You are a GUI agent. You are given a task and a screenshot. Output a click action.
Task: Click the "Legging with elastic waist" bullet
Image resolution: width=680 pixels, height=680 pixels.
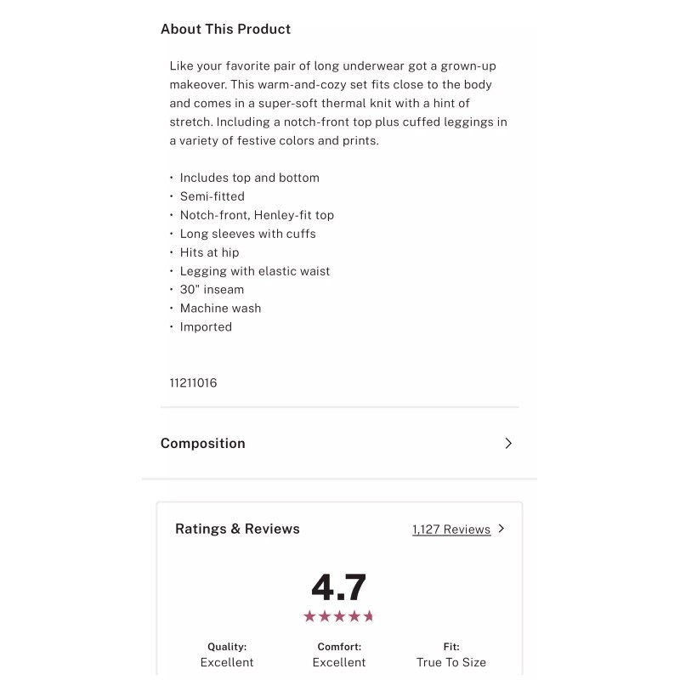pyautogui.click(x=255, y=271)
